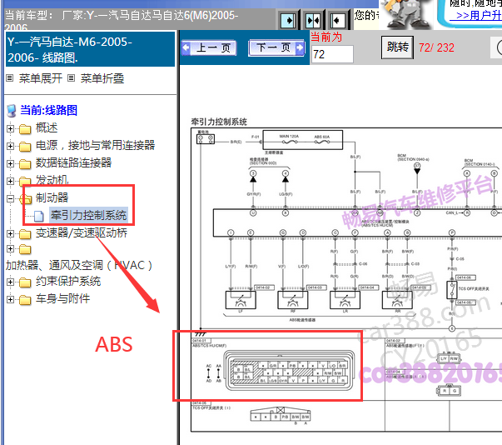Go to previous page with 上一页 button
Viewport: 502px width, 445px height.
point(209,48)
